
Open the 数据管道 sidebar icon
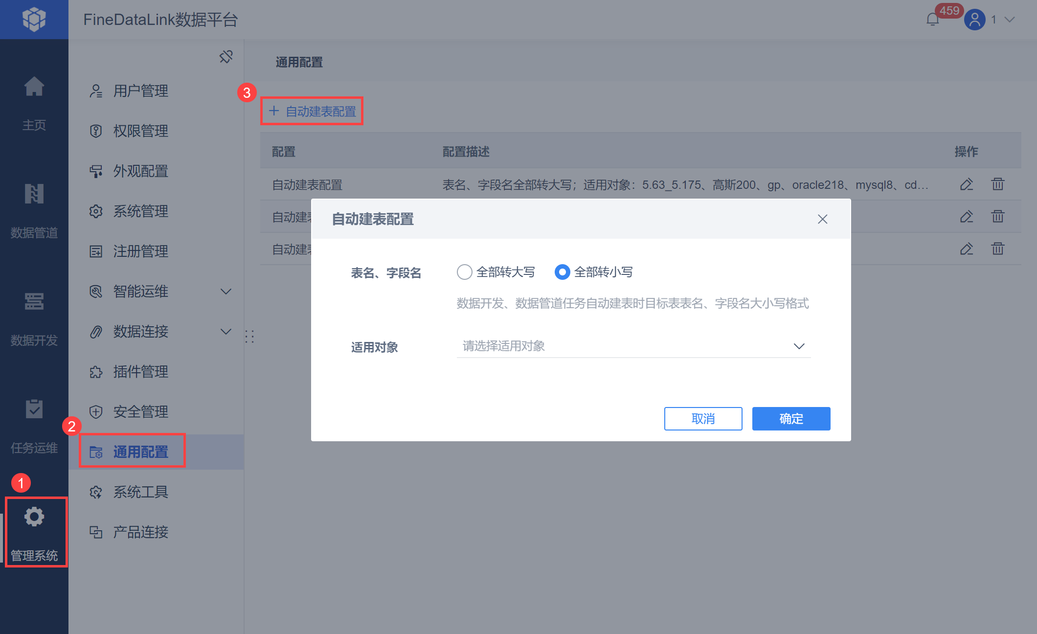coord(34,195)
